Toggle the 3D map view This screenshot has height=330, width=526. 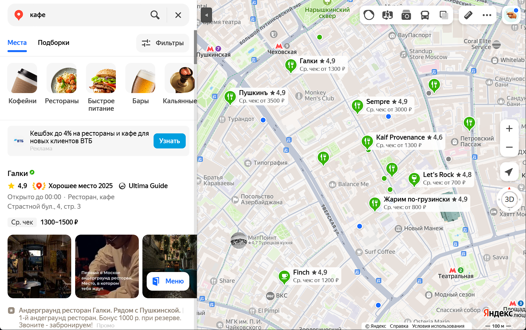pyautogui.click(x=509, y=199)
